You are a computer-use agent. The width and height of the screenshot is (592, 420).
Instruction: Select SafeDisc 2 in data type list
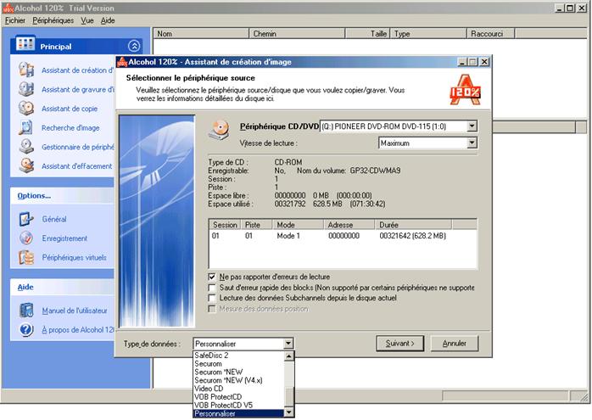click(x=238, y=355)
